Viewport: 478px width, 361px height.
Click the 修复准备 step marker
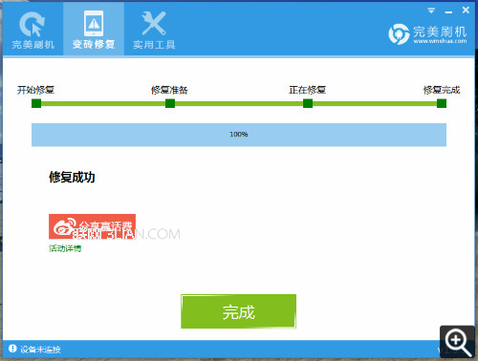170,103
